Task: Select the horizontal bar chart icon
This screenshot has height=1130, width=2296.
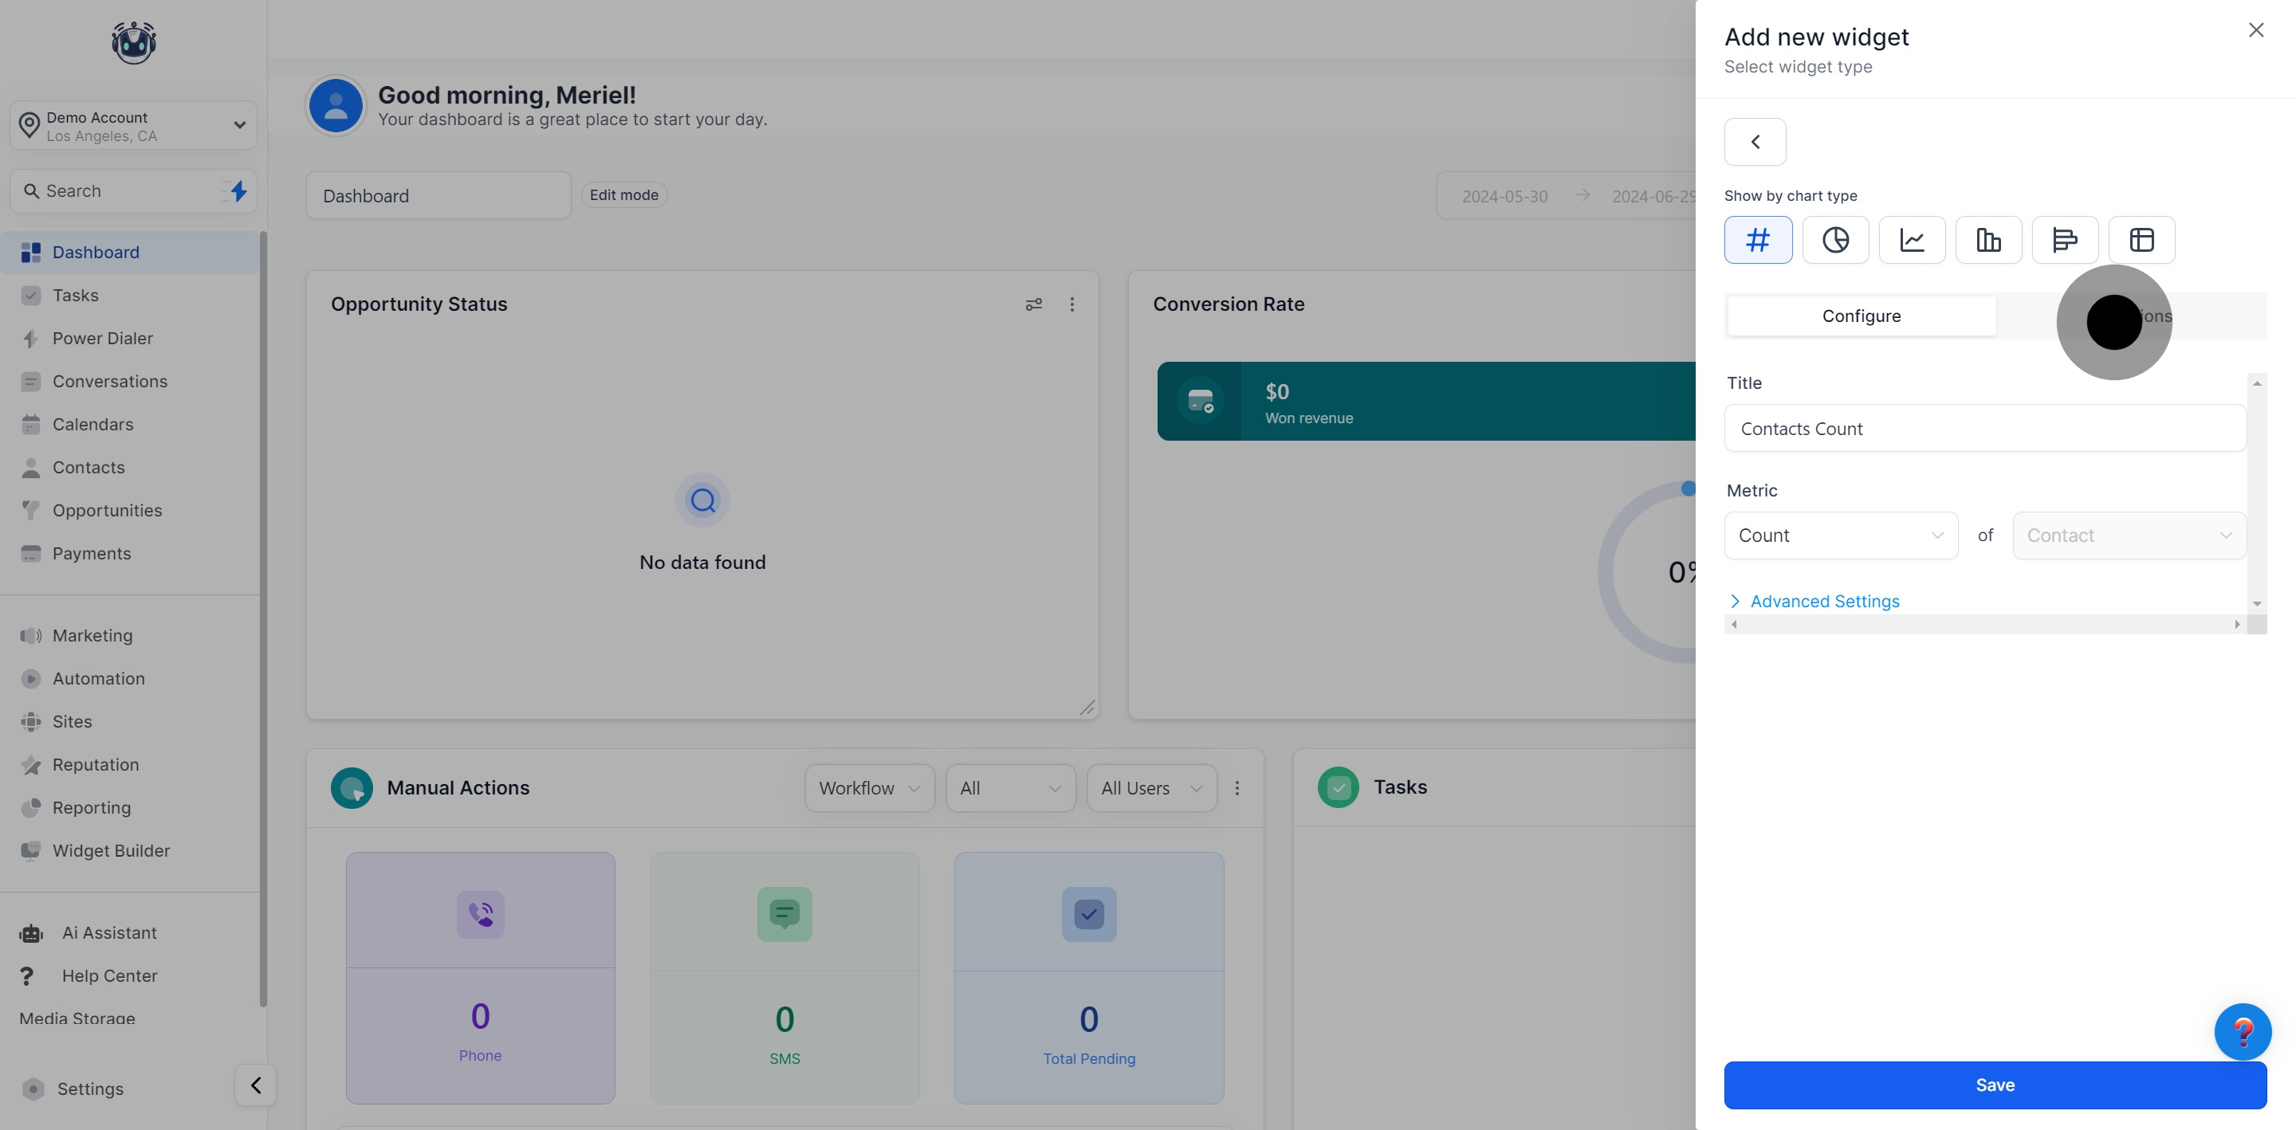Action: (x=2065, y=240)
